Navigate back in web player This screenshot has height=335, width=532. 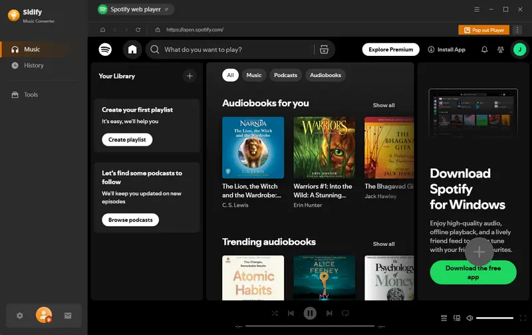(114, 30)
